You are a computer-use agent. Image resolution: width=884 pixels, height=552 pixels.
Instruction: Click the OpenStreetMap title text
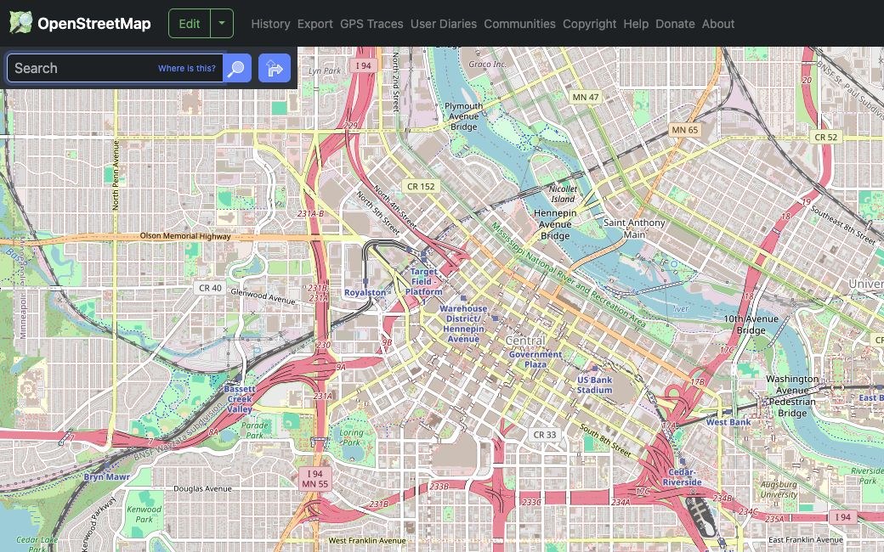point(94,24)
